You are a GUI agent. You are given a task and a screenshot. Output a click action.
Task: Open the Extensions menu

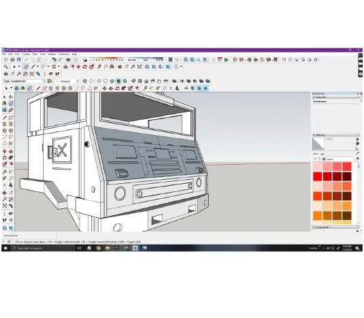(64, 54)
